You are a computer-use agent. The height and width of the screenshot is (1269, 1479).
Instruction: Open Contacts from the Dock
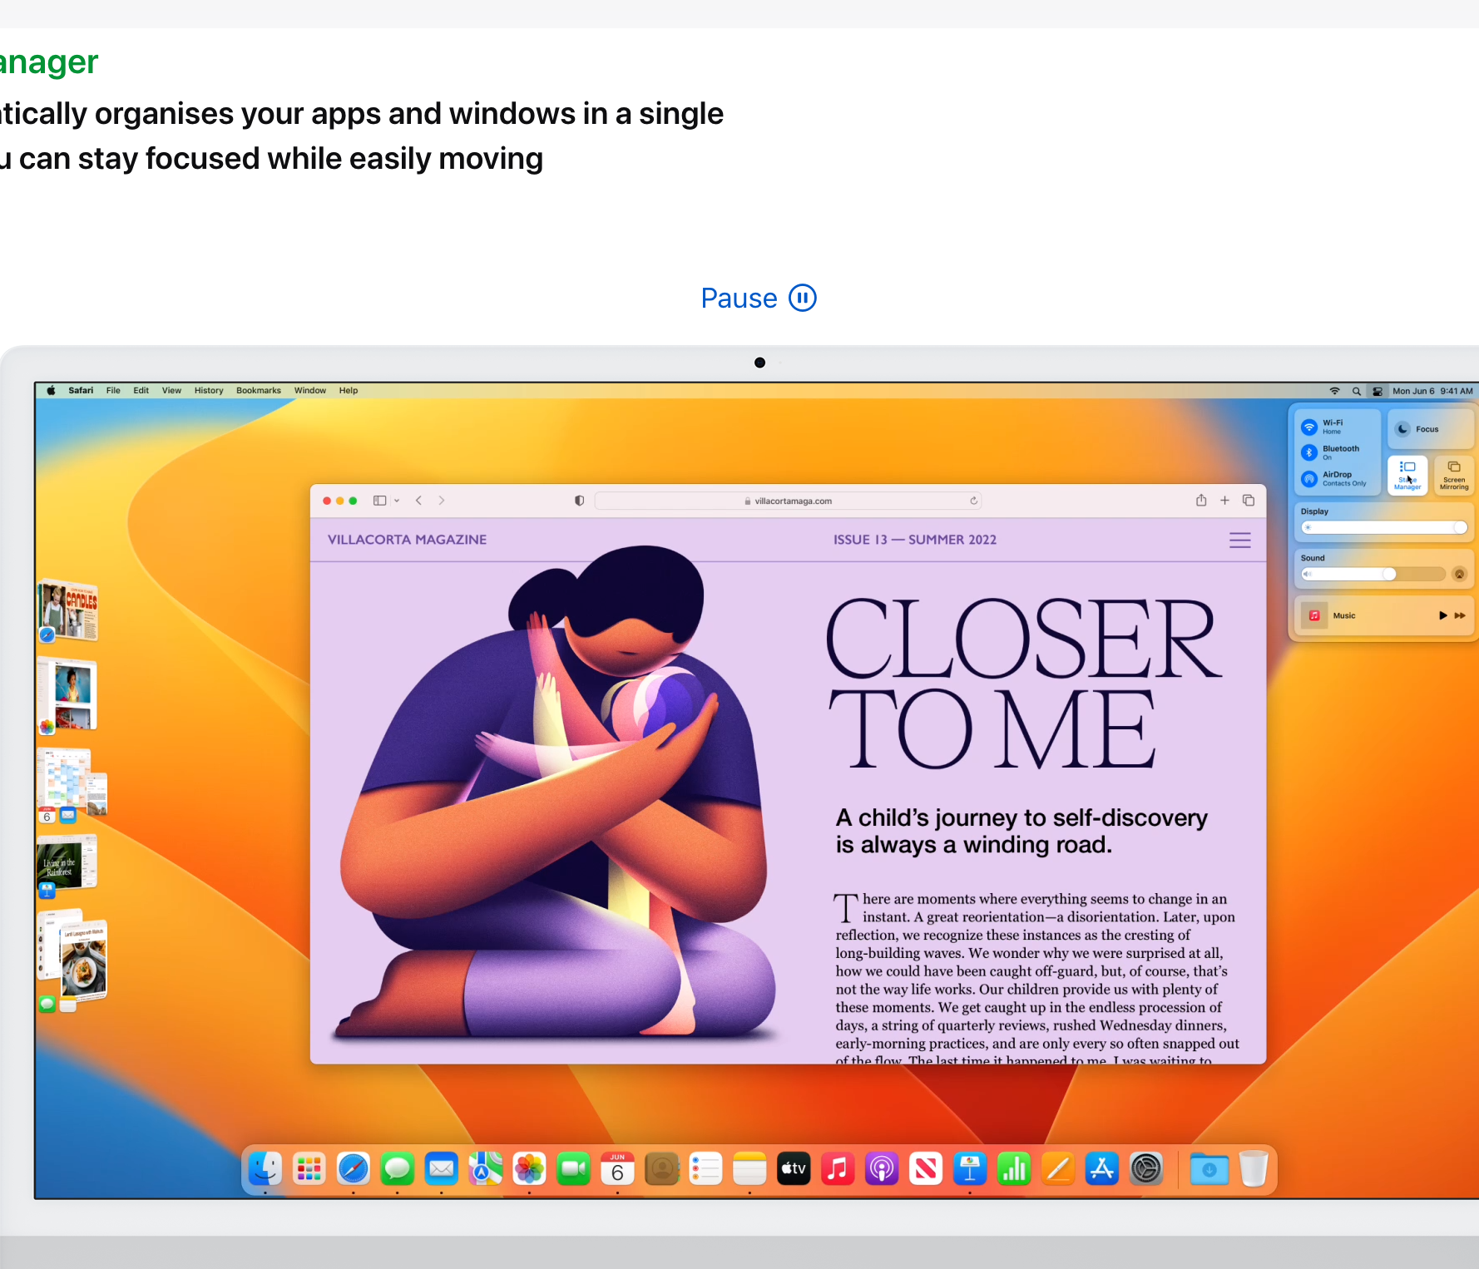[x=661, y=1169]
